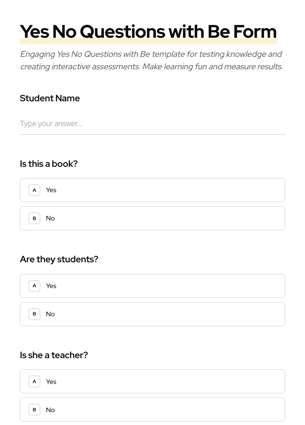
Task: Click the A badge under 'Are they students?'
Action: click(34, 286)
